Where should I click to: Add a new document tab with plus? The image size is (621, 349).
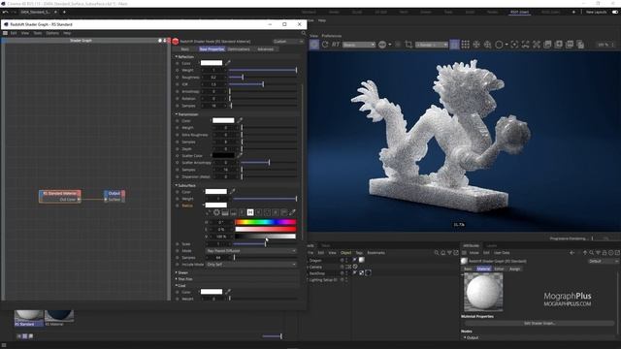pos(64,12)
